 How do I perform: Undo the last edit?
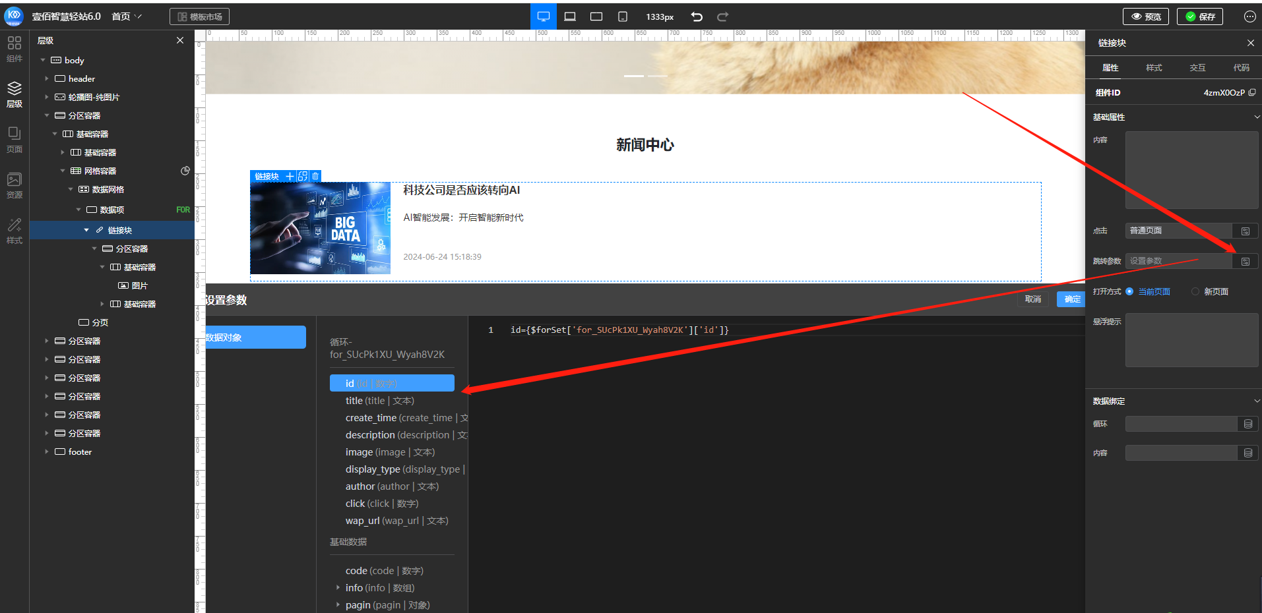coord(697,16)
